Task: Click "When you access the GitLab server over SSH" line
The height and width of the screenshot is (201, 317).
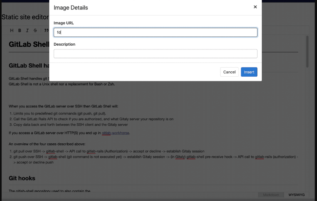Action: [63, 106]
